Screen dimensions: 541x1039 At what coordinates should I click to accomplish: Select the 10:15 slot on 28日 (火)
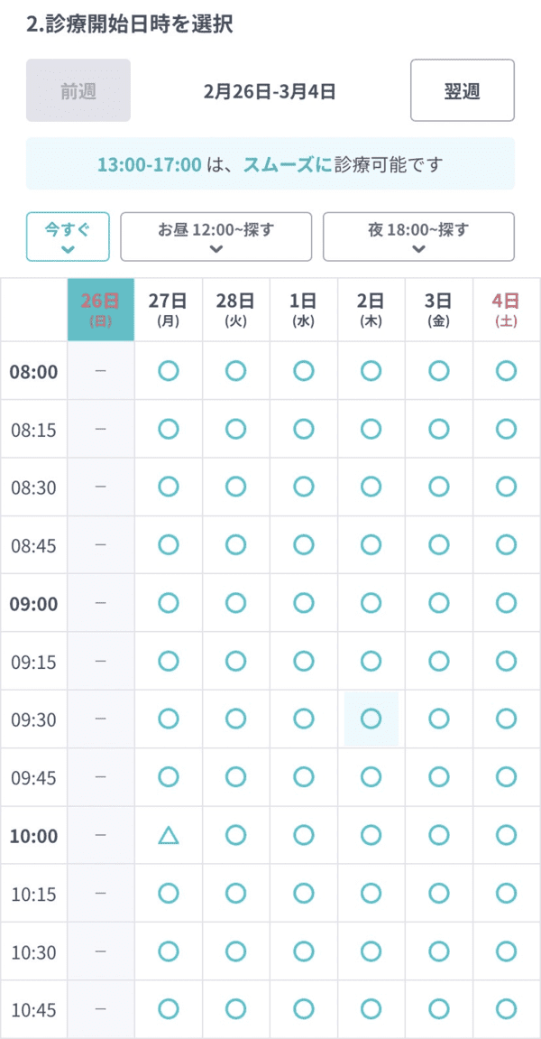pos(235,893)
